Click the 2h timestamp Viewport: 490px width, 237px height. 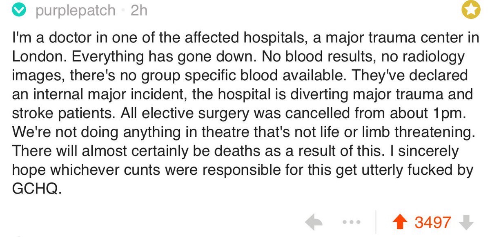(x=139, y=11)
